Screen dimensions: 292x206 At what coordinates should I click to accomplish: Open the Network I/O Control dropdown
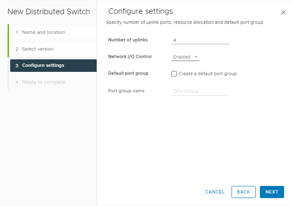(x=185, y=57)
